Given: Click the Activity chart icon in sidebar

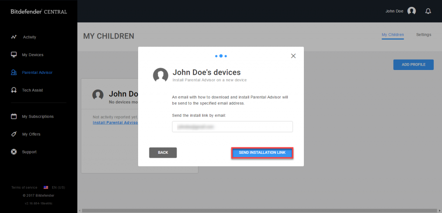Looking at the screenshot, I should (14, 37).
